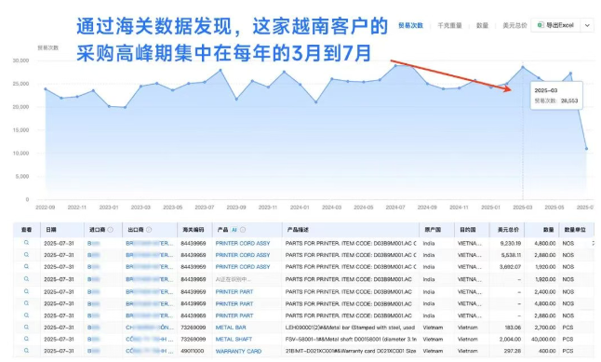
Task: Open the first PRINTER CORD ASSY link
Action: point(243,243)
